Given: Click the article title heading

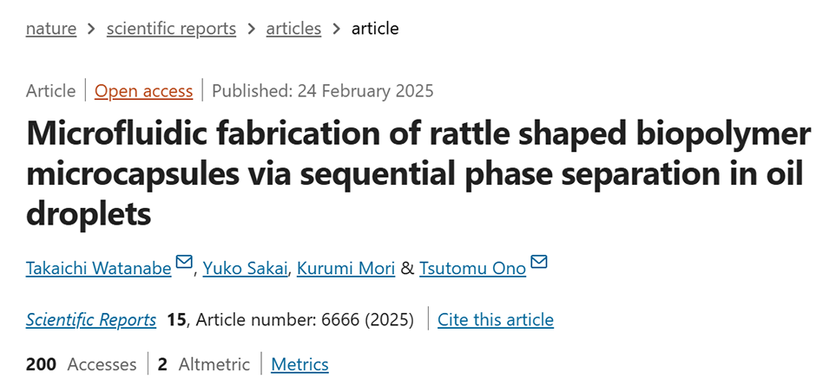Looking at the screenshot, I should [417, 173].
